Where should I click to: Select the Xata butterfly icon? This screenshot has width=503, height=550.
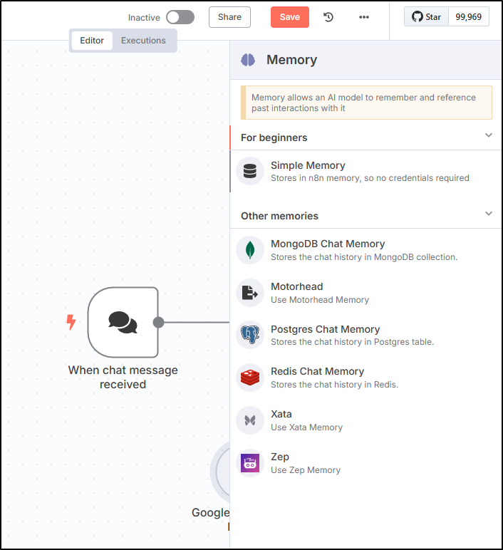pyautogui.click(x=249, y=420)
